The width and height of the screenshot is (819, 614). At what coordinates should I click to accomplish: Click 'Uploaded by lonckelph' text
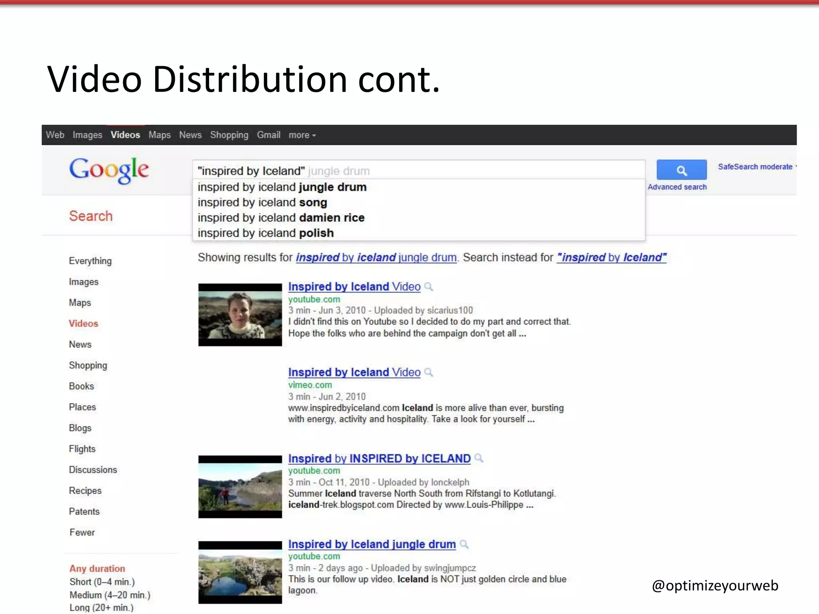click(x=423, y=482)
